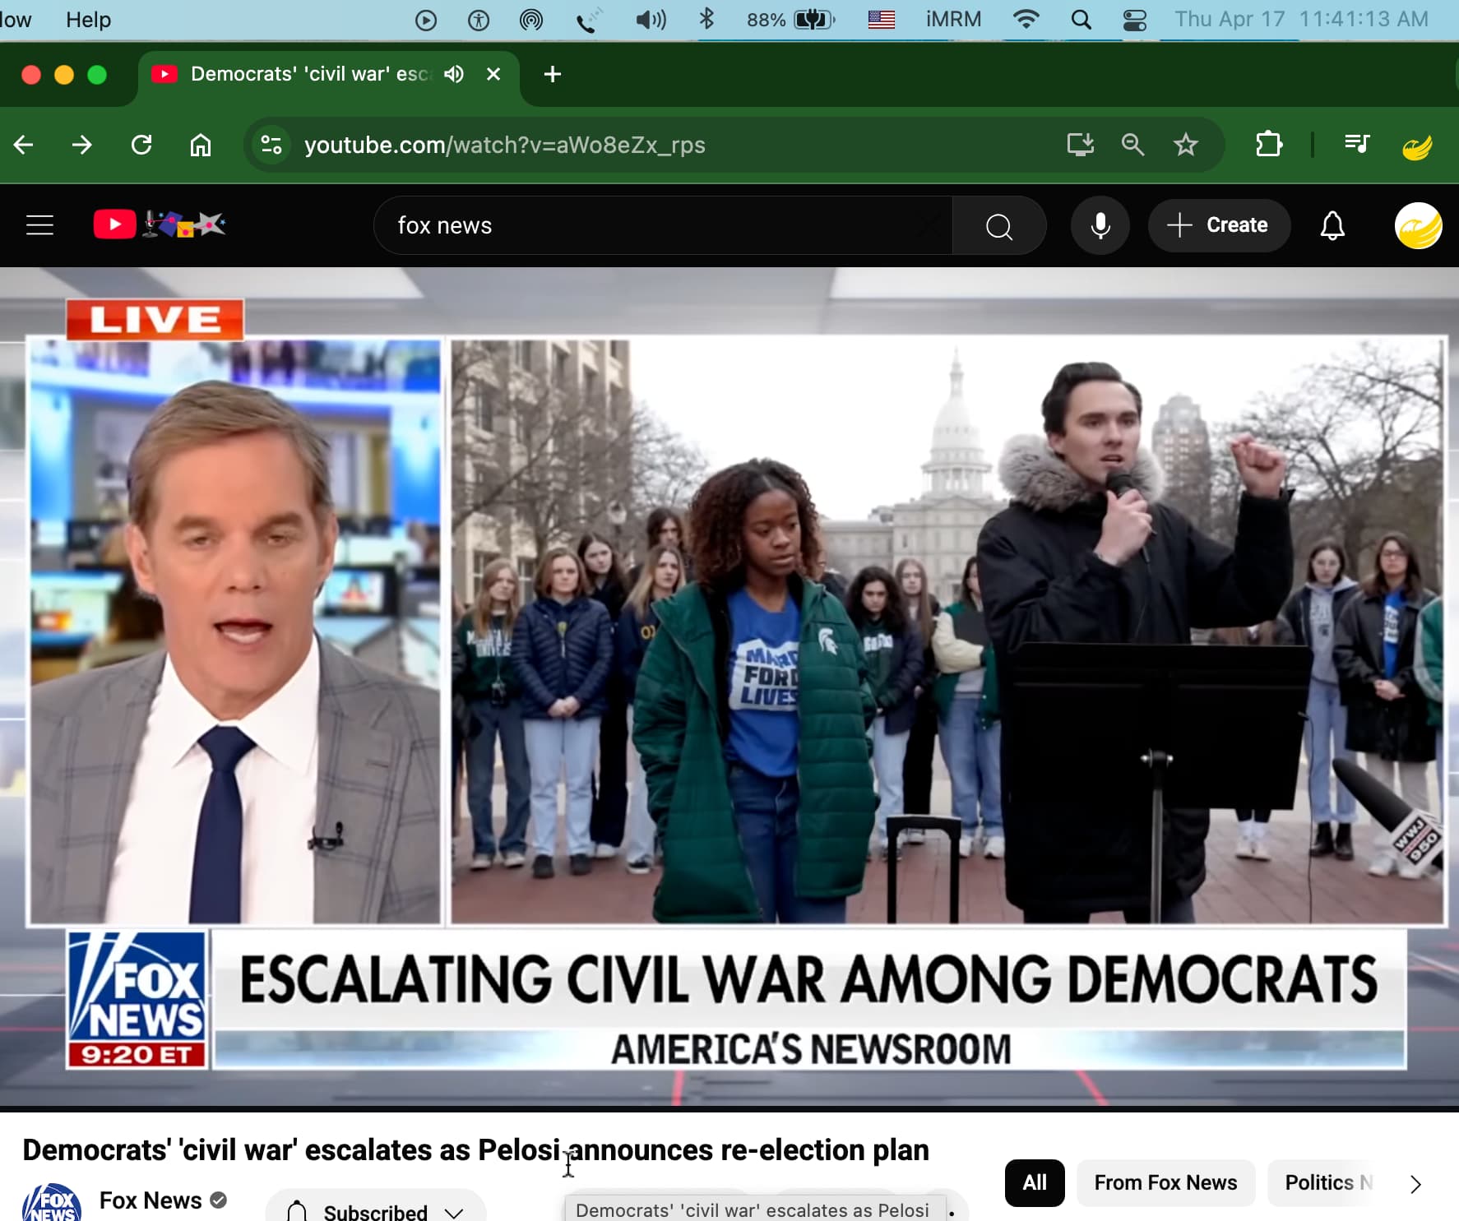Open the browser profile icon in toolbar
This screenshot has width=1459, height=1221.
tap(1417, 146)
